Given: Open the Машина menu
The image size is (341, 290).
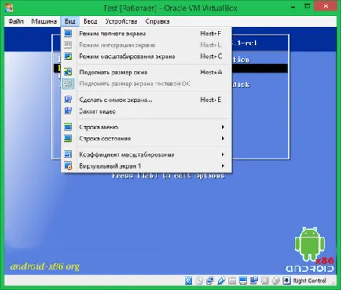Looking at the screenshot, I should click(44, 21).
